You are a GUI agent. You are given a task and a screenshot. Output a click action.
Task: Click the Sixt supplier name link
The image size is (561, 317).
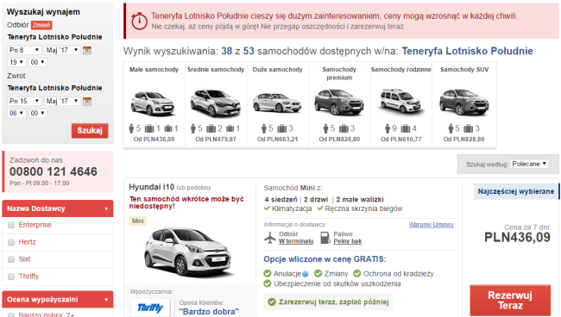(24, 259)
